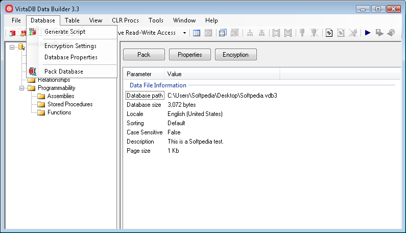This screenshot has width=406, height=233.
Task: Select the Database path parameter cell
Action: pyautogui.click(x=145, y=96)
